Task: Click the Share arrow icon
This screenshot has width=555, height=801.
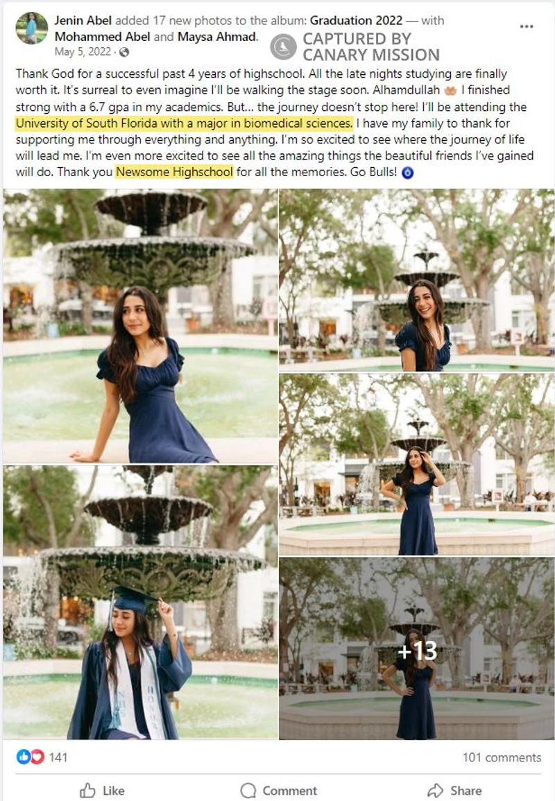Action: coord(436,791)
